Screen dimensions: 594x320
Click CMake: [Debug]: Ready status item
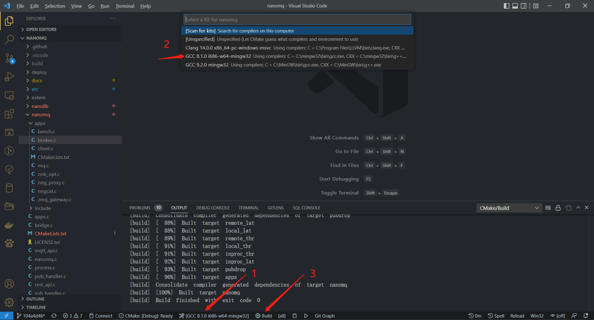[146, 316]
